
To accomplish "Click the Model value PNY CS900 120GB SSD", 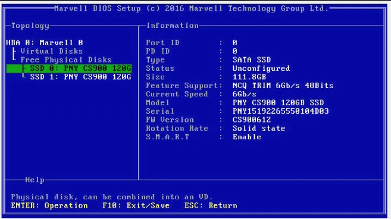I will pos(278,102).
